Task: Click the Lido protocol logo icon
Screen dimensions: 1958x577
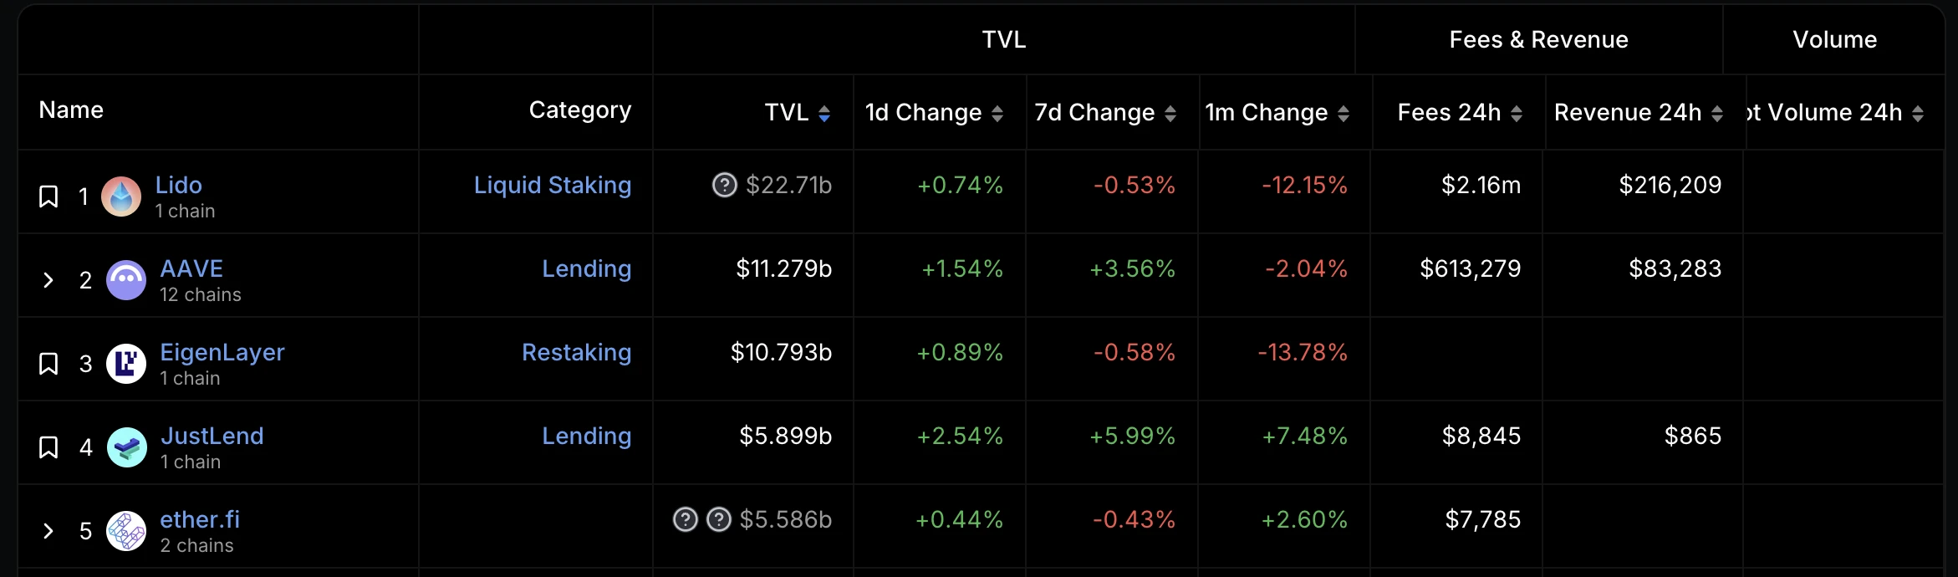Action: [121, 197]
